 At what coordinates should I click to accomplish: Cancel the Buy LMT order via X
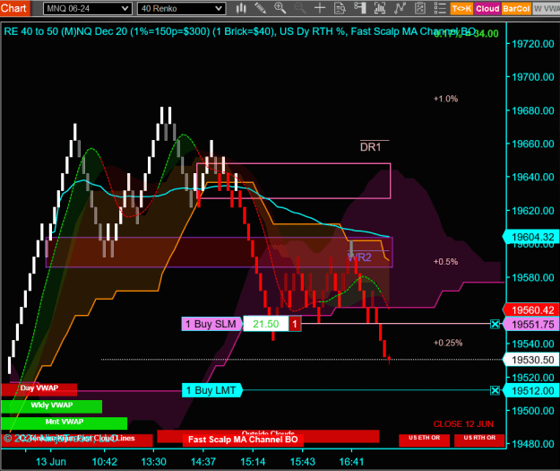(495, 390)
